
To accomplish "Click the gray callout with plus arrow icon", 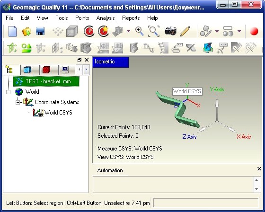I will click(222, 48).
